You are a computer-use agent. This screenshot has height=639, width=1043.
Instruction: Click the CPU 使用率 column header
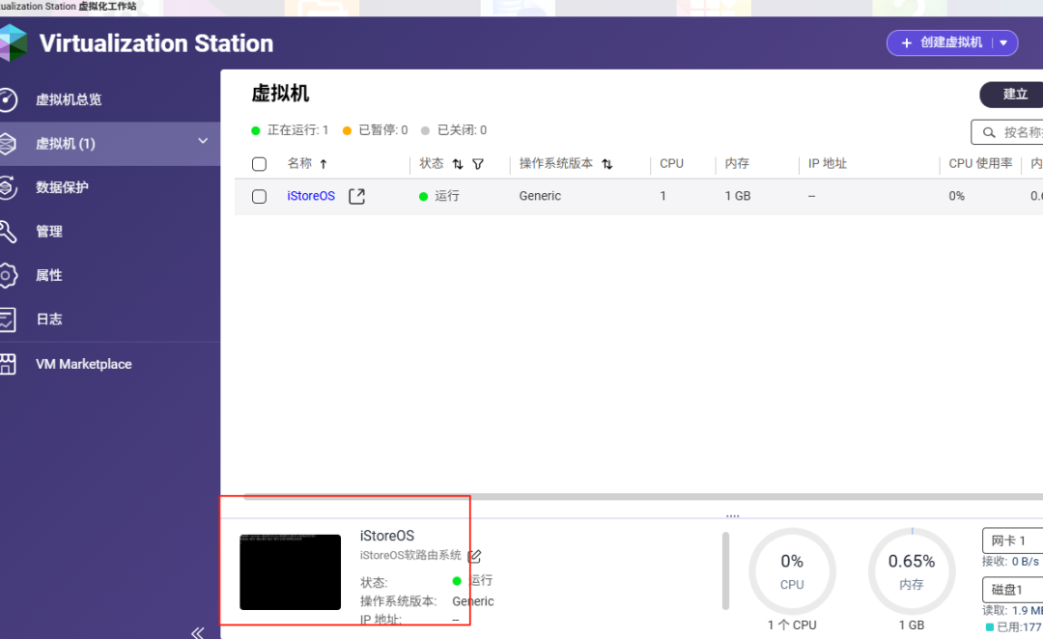coord(980,163)
